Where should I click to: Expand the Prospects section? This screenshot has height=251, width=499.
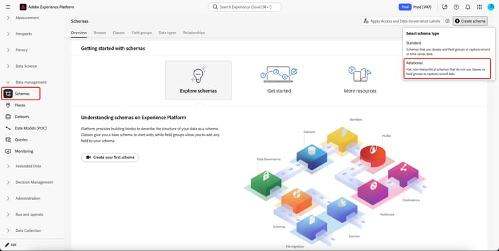pyautogui.click(x=8, y=34)
